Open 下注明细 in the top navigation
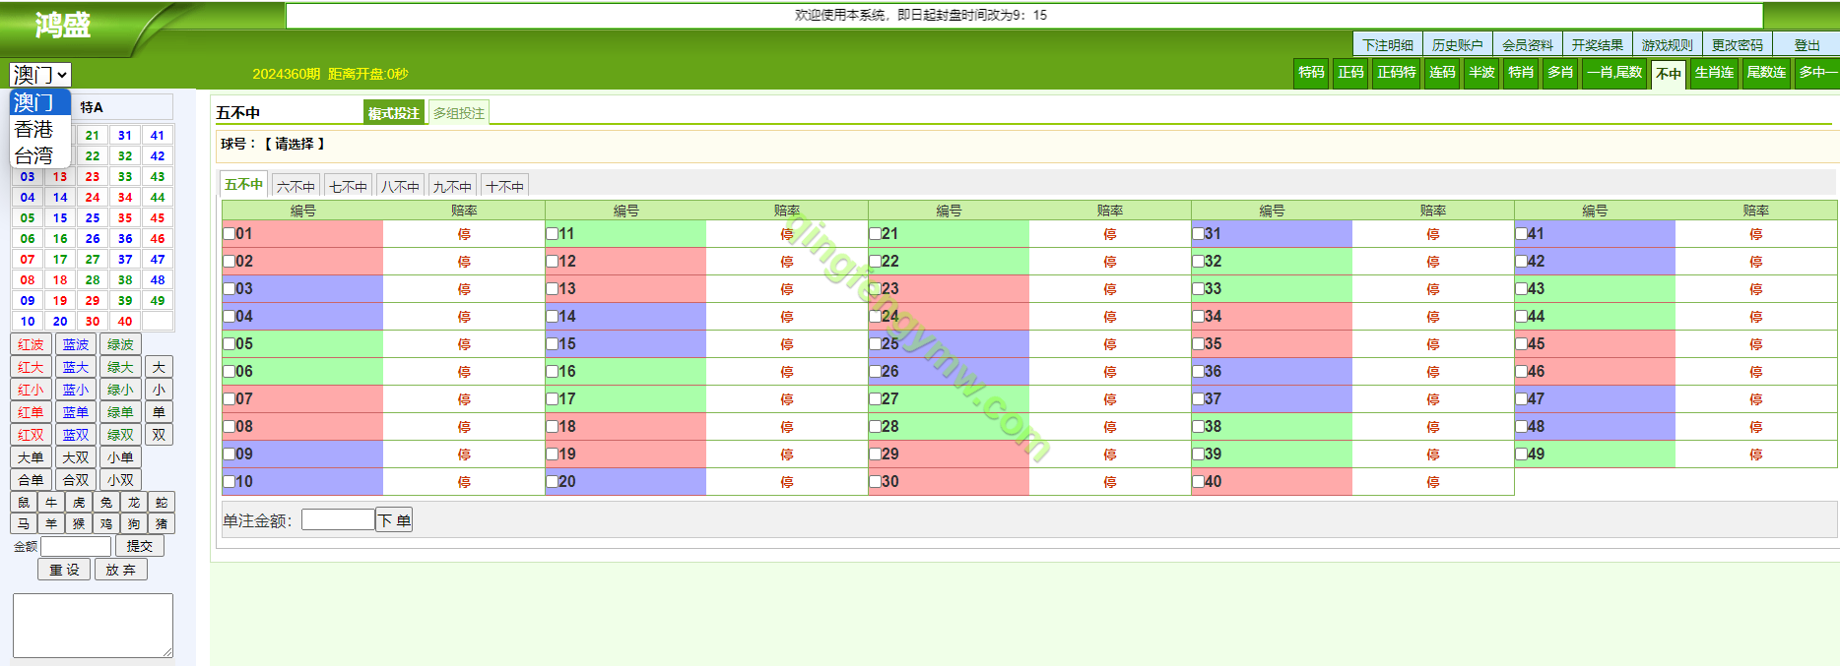This screenshot has height=666, width=1840. (x=1387, y=45)
